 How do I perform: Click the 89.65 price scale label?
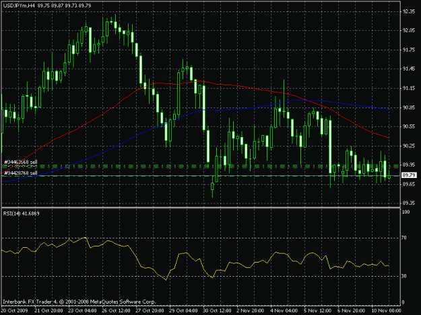point(409,184)
